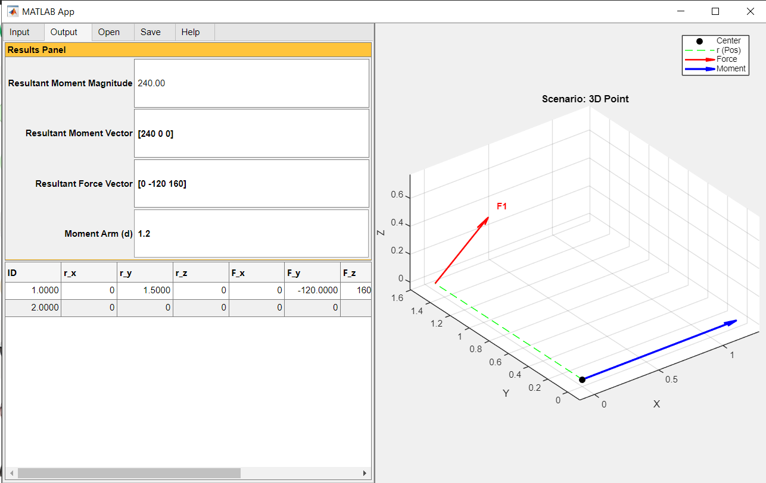Screen dimensions: 766x483
Task: Click the MATLAB logo in title bar
Action: pyautogui.click(x=13, y=11)
